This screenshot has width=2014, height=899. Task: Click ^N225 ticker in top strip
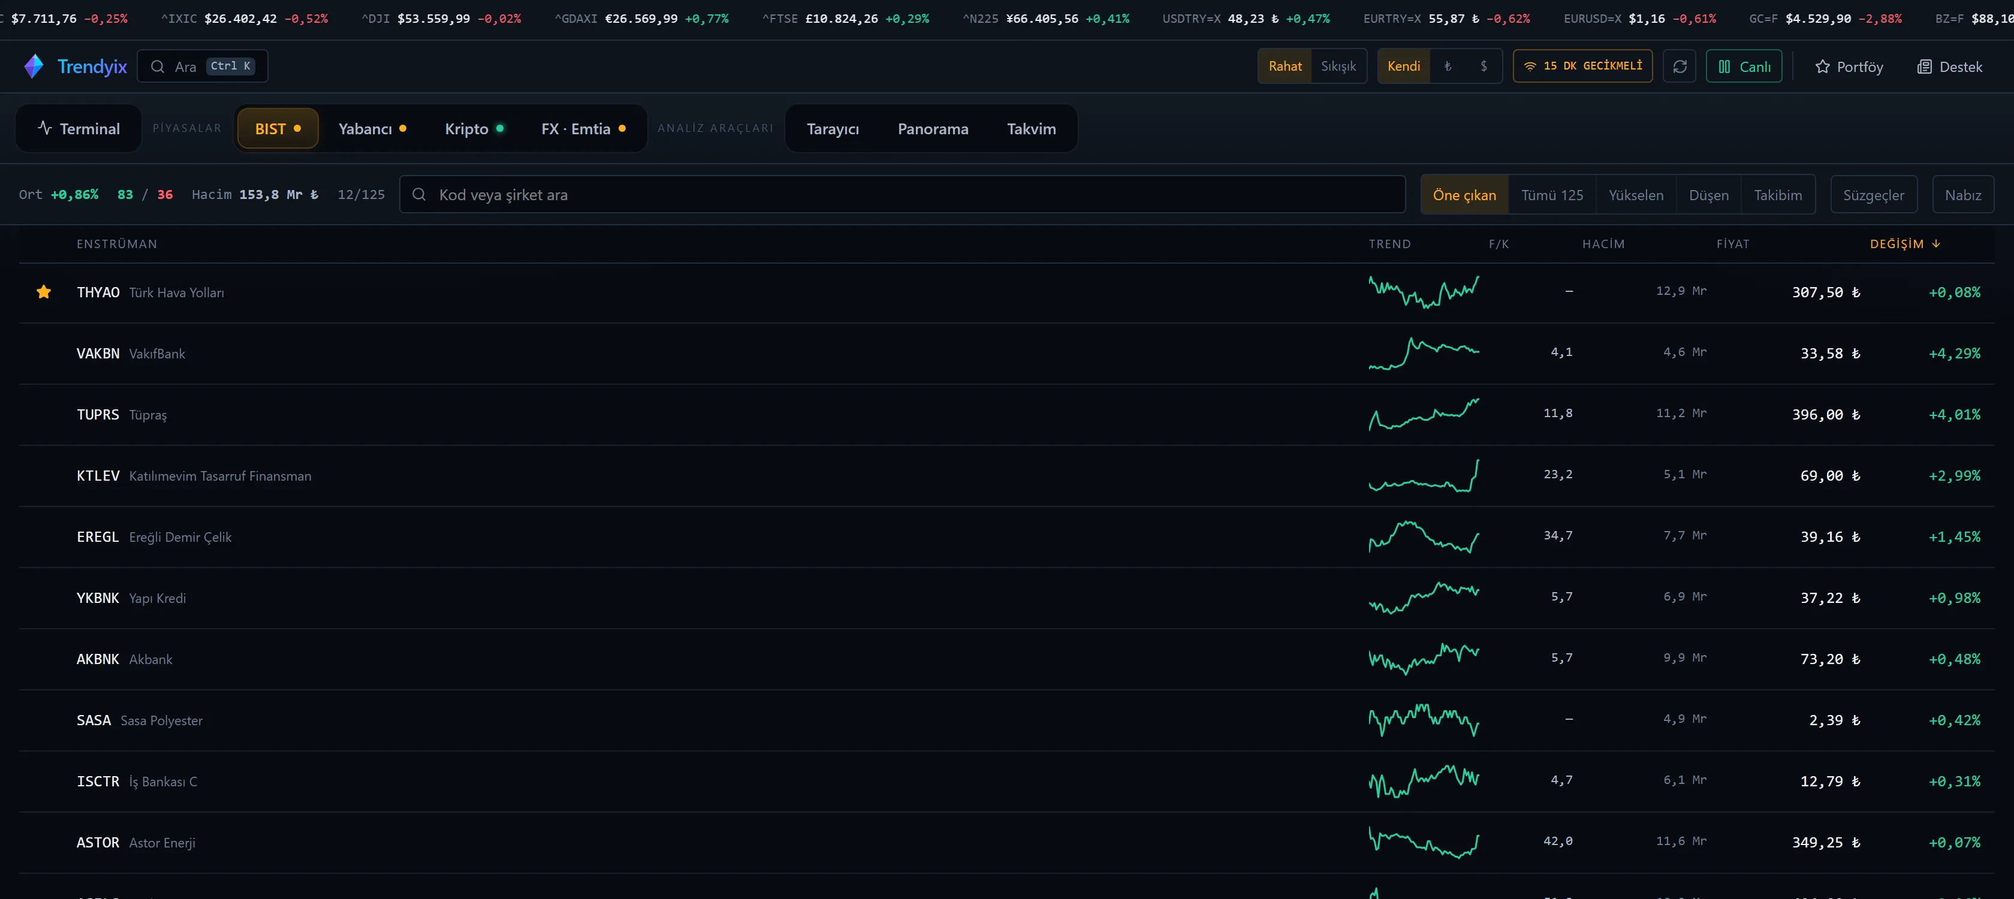coord(1045,19)
